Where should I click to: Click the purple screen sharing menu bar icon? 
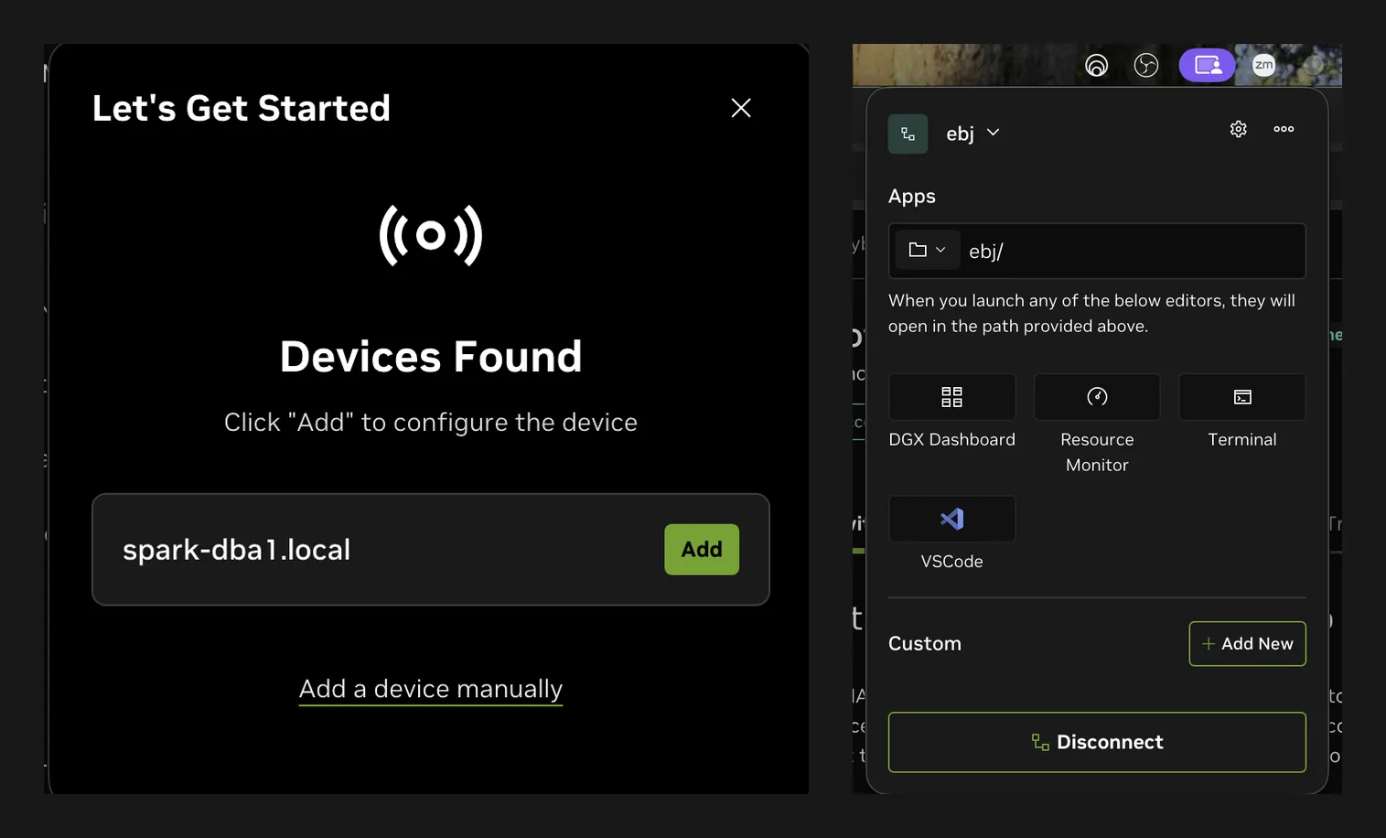1208,66
